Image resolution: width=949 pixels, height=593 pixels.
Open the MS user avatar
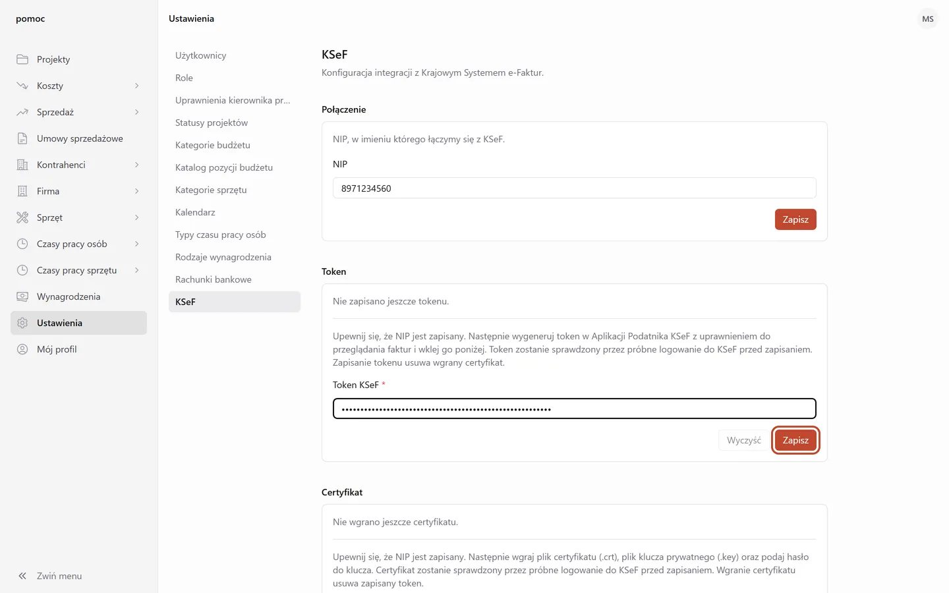click(928, 19)
